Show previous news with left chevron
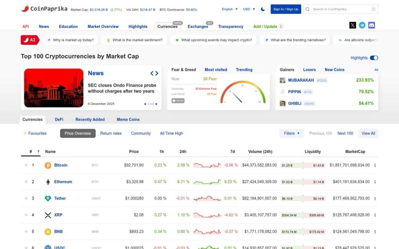The height and width of the screenshot is (249, 399). tap(152, 73)
